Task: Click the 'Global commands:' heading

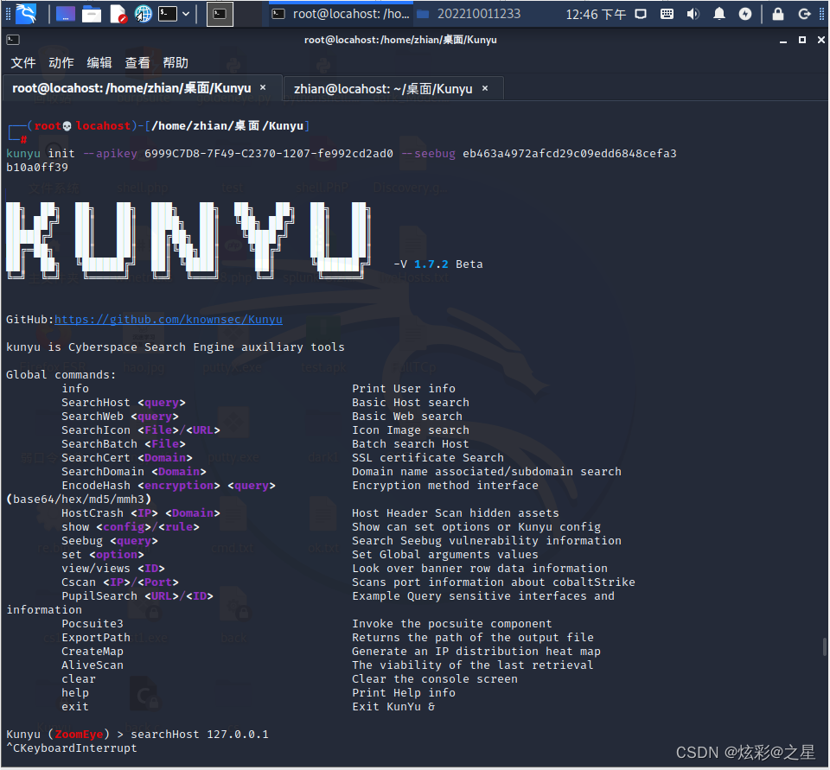Action: coord(61,375)
